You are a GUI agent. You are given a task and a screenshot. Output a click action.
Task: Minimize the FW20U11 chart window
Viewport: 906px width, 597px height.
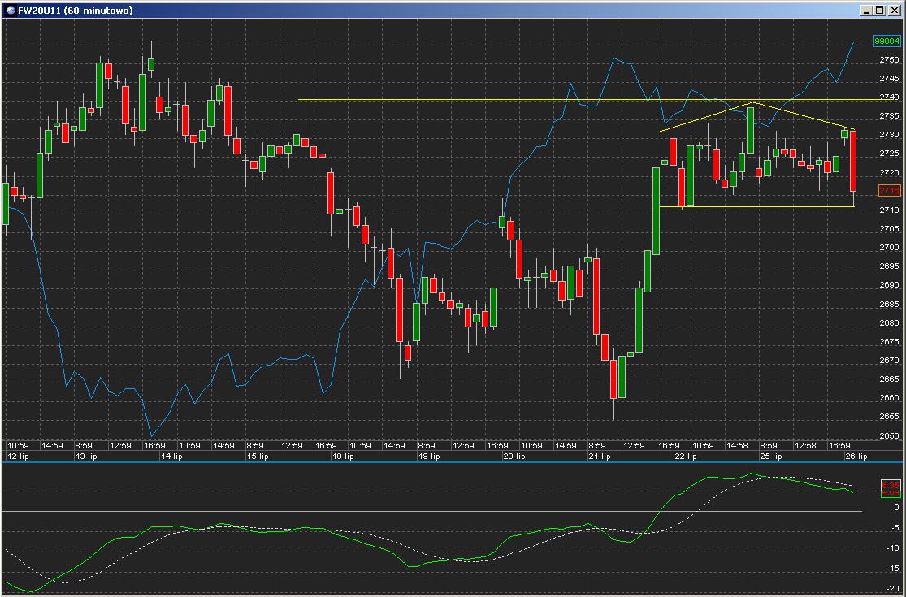tap(867, 10)
